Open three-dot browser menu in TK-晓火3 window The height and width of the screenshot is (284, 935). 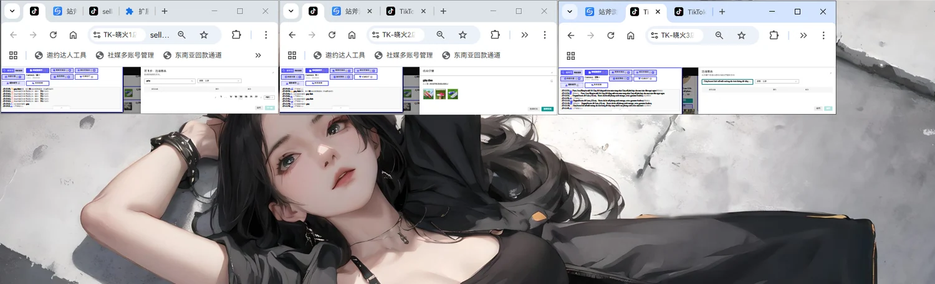823,35
